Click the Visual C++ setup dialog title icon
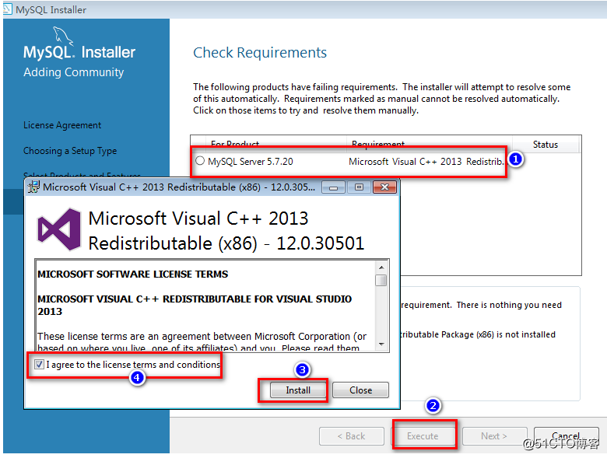This screenshot has height=458, width=607. pyautogui.click(x=33, y=187)
